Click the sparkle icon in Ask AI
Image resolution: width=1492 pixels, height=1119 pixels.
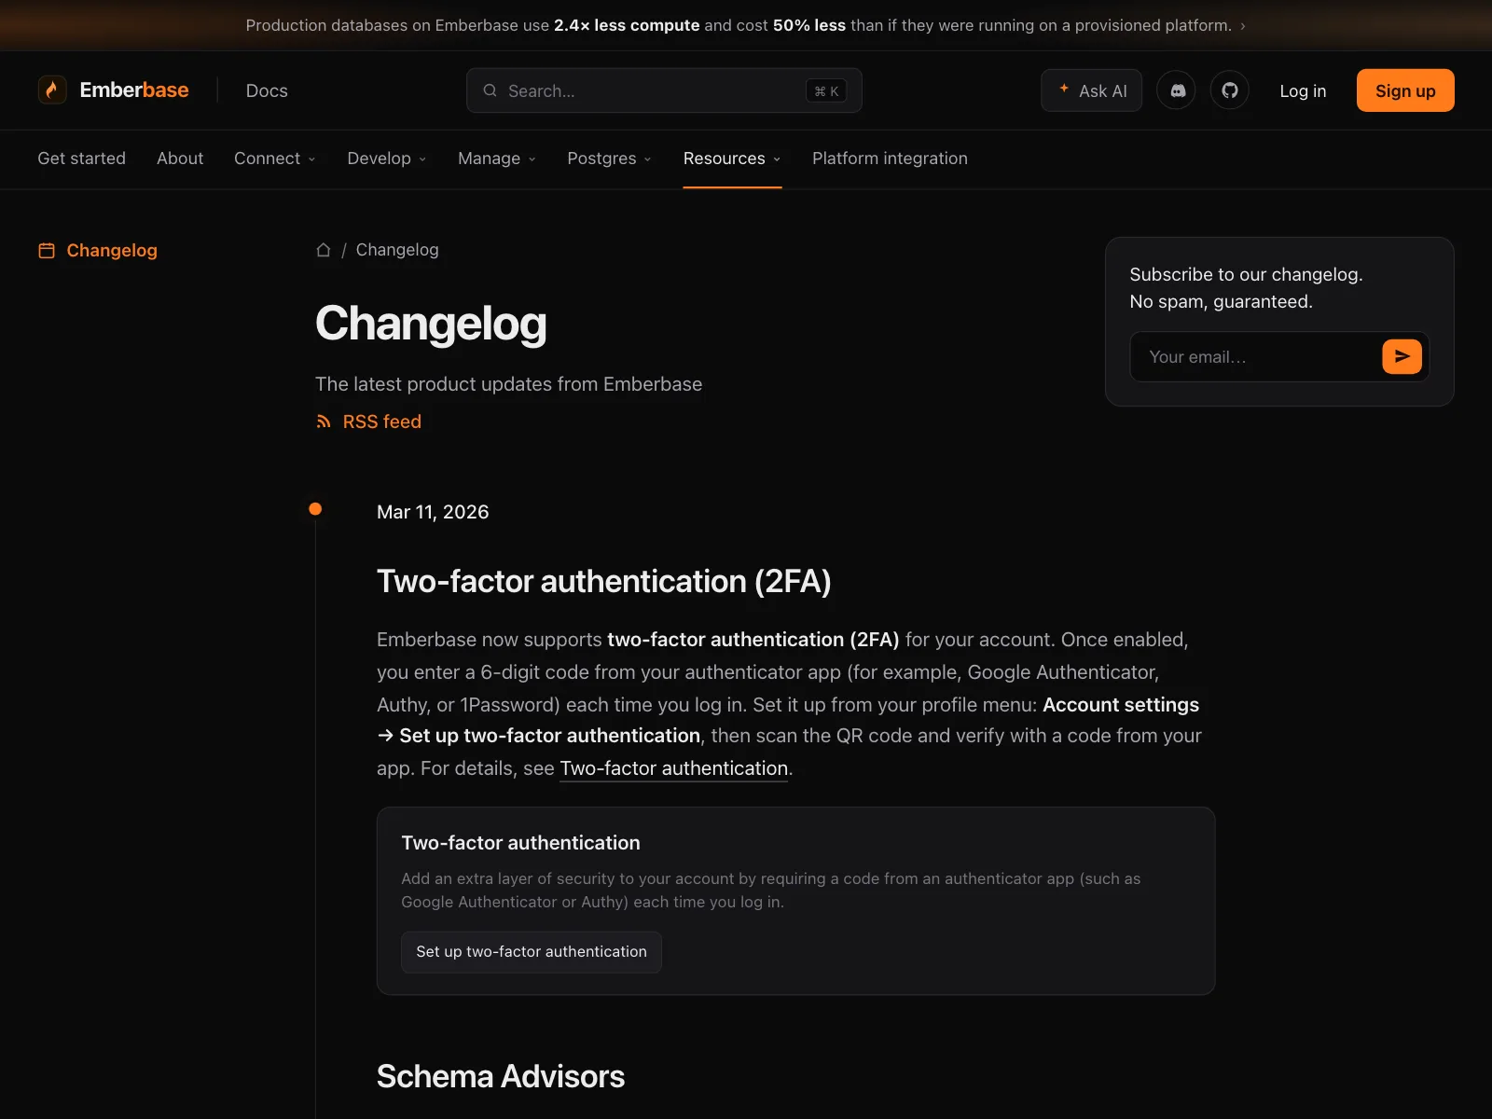tap(1064, 89)
